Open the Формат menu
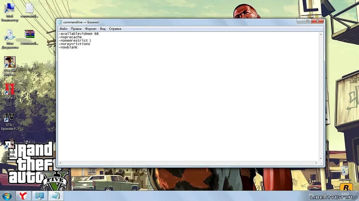 (x=91, y=29)
